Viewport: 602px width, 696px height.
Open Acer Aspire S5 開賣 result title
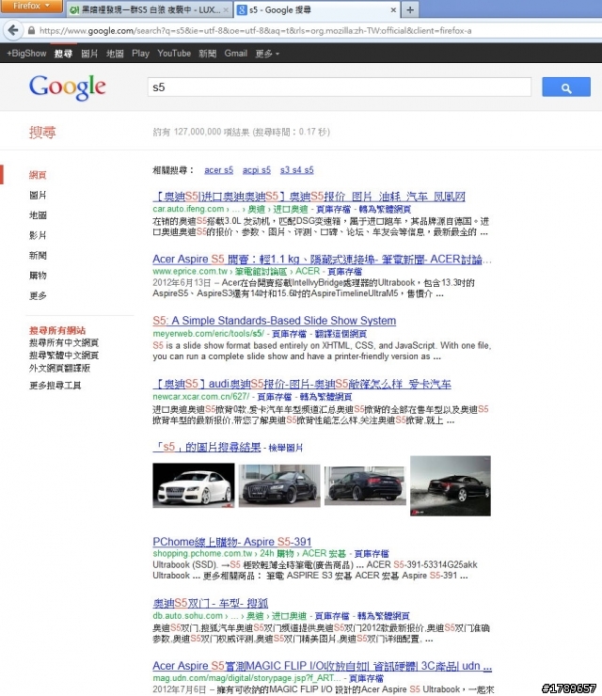(x=322, y=260)
